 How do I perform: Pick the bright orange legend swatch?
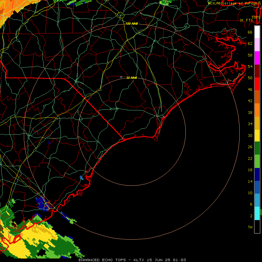[x=257, y=110]
